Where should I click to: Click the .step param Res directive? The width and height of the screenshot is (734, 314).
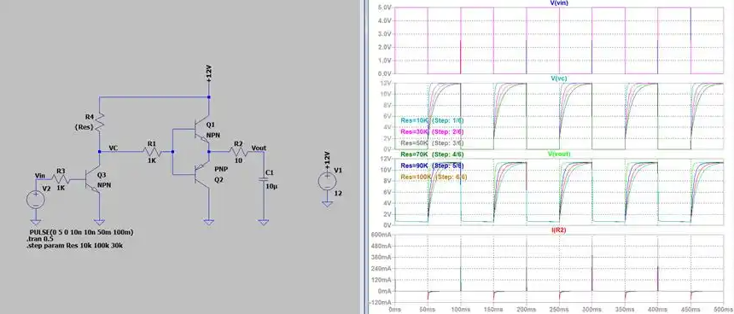tap(75, 245)
